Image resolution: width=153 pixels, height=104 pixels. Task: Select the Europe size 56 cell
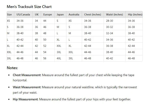tap(45, 58)
